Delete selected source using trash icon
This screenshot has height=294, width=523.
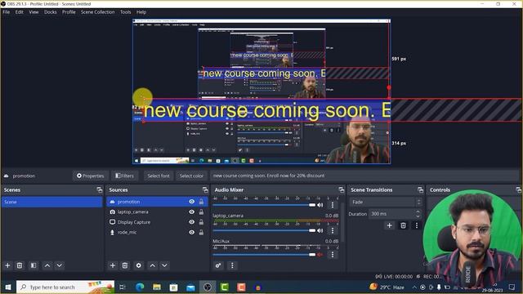(125, 265)
